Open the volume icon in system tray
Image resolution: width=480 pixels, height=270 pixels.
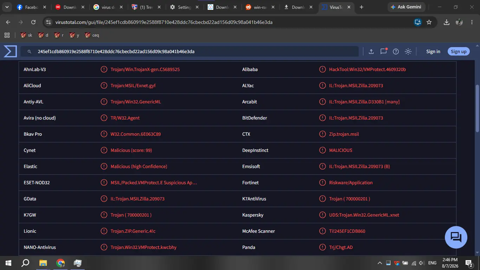[422, 263]
